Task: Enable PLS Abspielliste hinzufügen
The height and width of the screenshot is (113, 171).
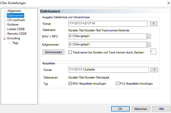Action: coord(117,84)
